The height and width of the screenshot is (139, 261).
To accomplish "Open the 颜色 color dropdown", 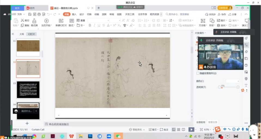I will pos(232,81).
